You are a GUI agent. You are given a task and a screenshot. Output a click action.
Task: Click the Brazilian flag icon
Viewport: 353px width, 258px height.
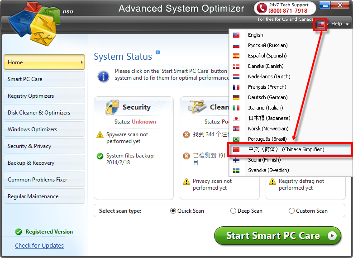pyautogui.click(x=236, y=139)
